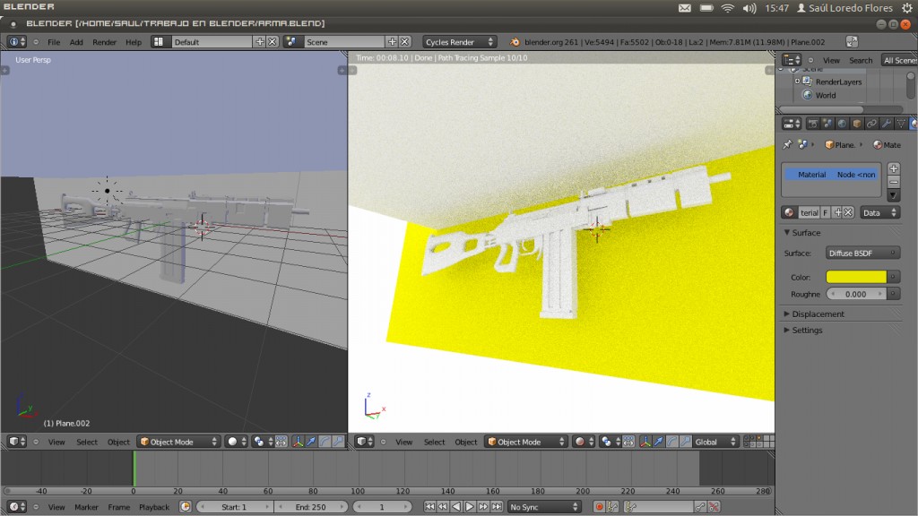The height and width of the screenshot is (516, 918).
Task: Open the Playback menu in the timeline
Action: [154, 507]
